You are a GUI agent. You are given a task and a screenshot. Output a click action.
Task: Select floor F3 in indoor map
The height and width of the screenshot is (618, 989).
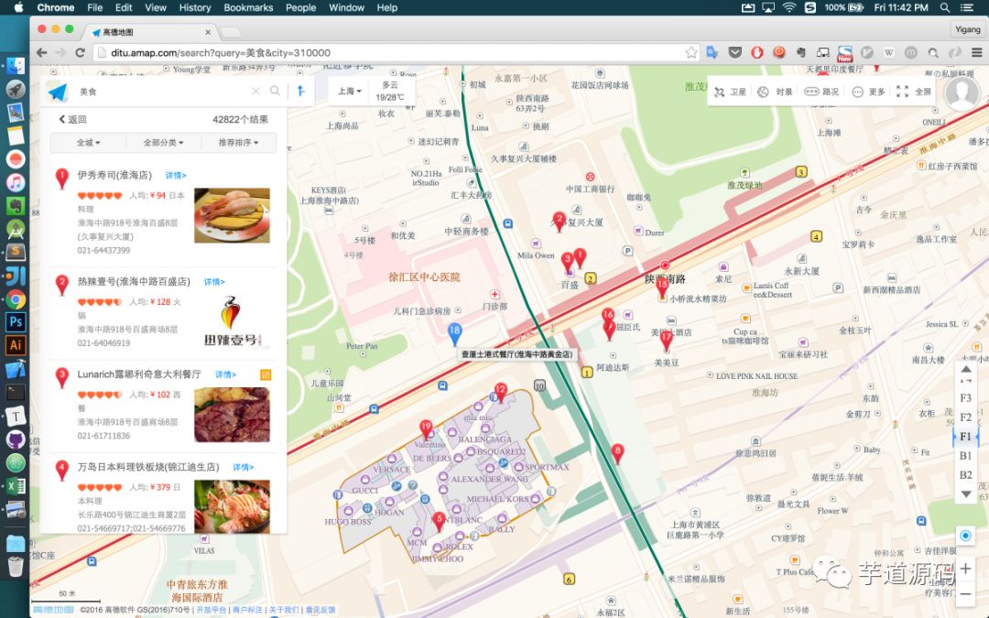pyautogui.click(x=966, y=398)
